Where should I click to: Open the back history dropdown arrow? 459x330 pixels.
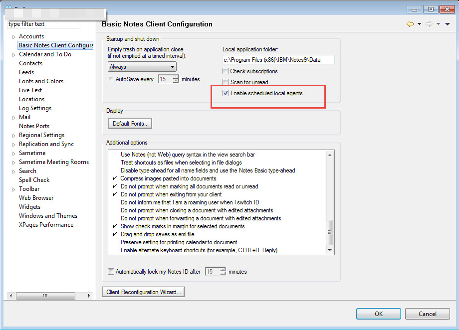point(419,24)
